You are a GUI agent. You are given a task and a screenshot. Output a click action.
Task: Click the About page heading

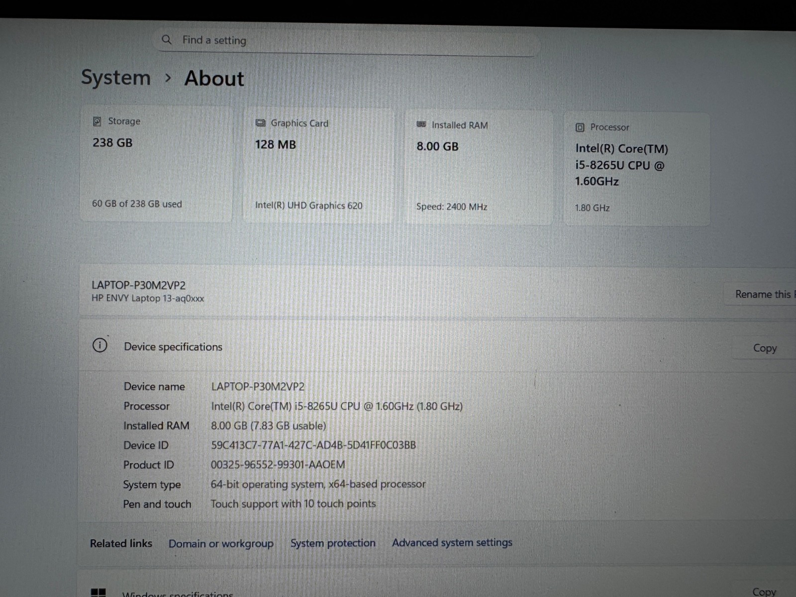point(214,78)
